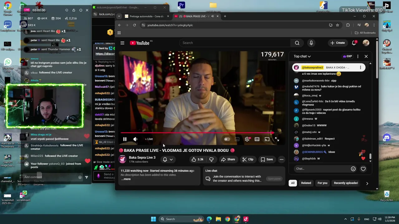Go back in Chrome
Image resolution: width=399 pixels, height=224 pixels.
(119, 25)
